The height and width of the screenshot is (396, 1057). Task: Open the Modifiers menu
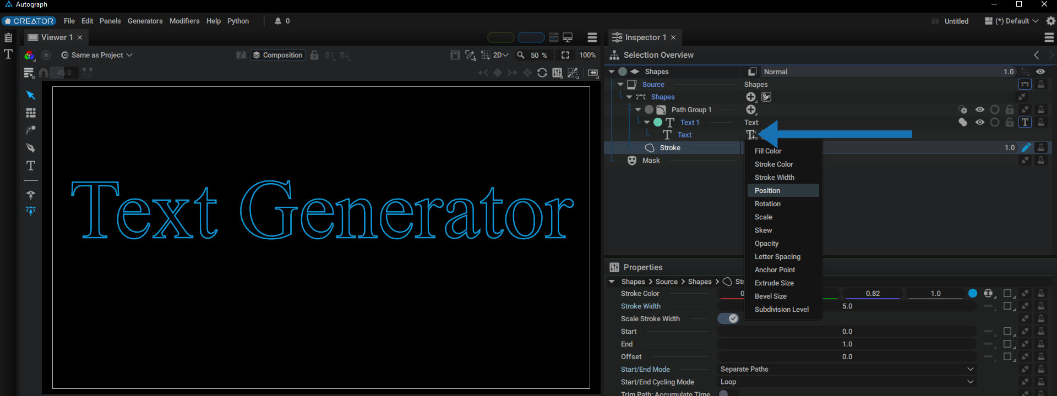(184, 21)
